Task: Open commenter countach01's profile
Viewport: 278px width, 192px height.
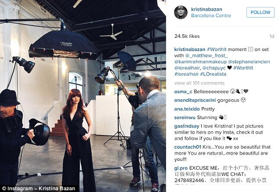Action: tap(188, 147)
